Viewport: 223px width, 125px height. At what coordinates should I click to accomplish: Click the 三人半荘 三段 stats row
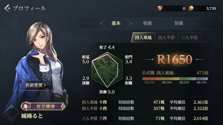145,118
